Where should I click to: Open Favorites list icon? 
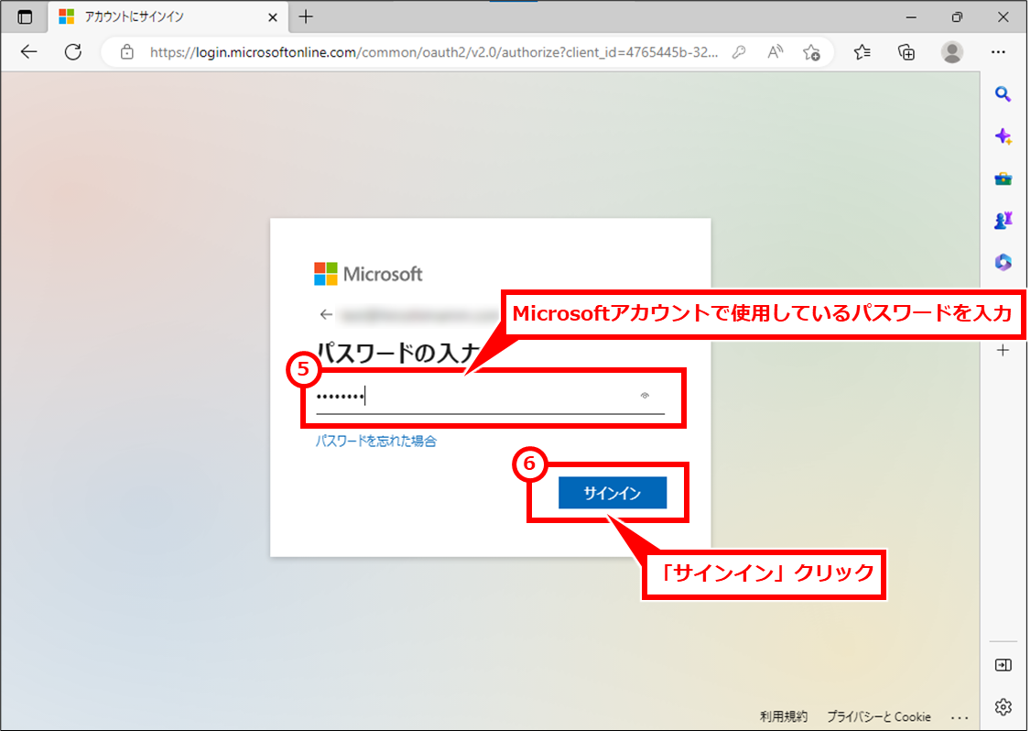click(x=862, y=52)
